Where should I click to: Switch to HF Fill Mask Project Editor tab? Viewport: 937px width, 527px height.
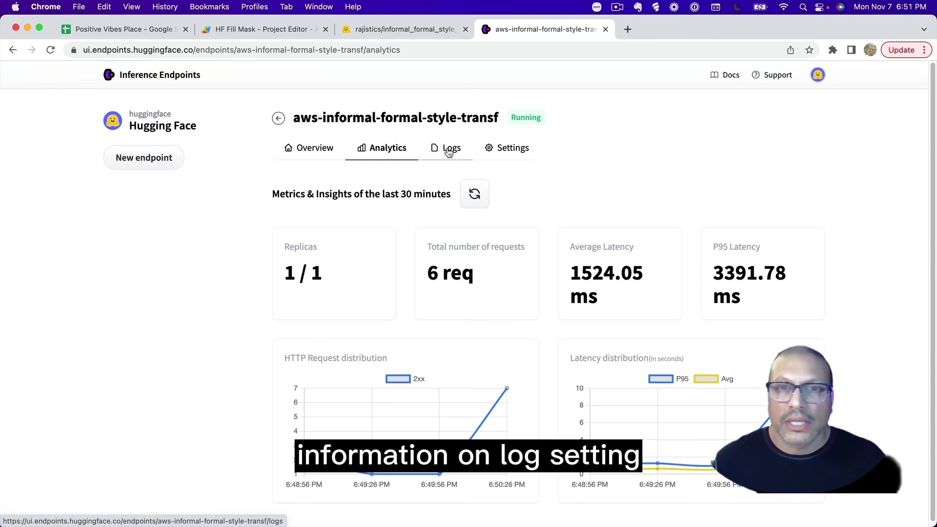pyautogui.click(x=265, y=29)
